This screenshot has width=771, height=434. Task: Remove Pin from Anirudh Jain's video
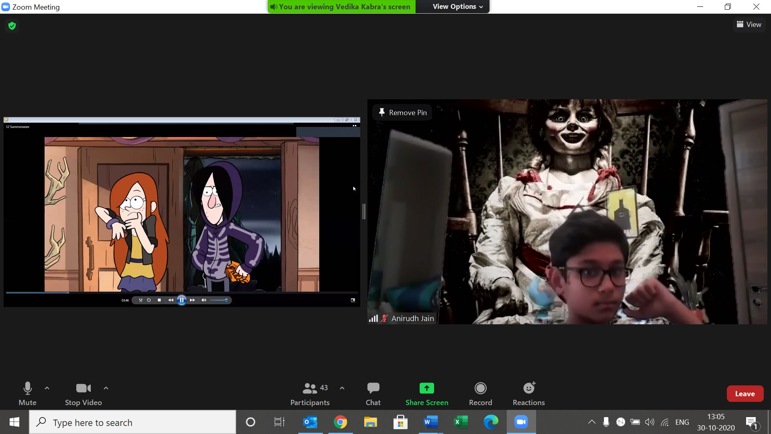pyautogui.click(x=403, y=113)
